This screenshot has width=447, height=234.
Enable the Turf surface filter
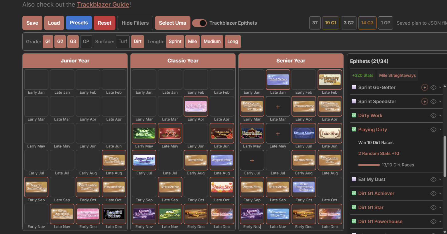click(x=123, y=42)
